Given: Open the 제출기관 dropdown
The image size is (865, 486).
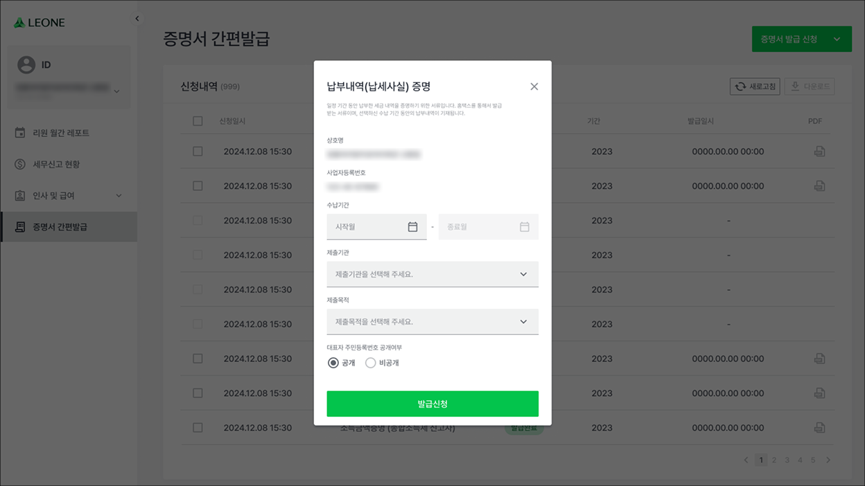Looking at the screenshot, I should [432, 274].
